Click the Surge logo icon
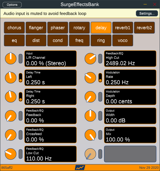Image resolution: width=160 pixels, height=171 pixels. pos(80,168)
